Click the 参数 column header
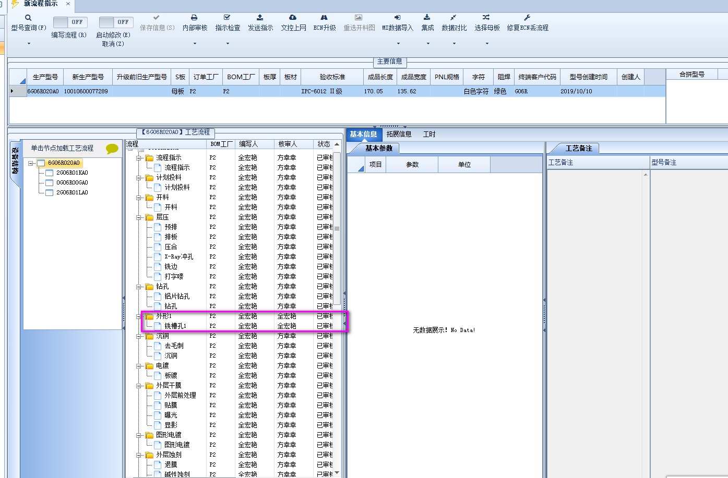 coord(412,164)
